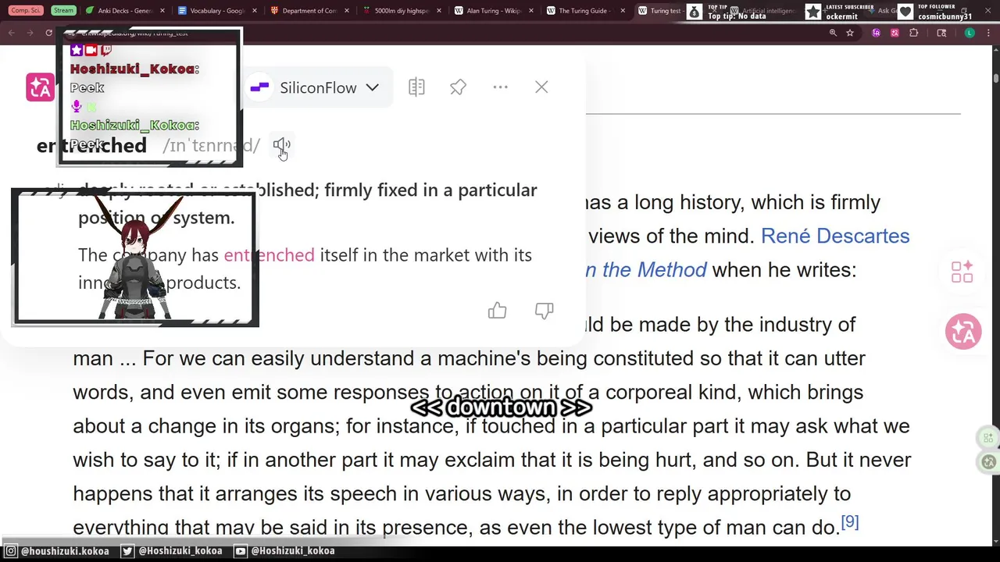Switch to the Comp. Sci. tab group
The height and width of the screenshot is (562, 1000).
[27, 11]
